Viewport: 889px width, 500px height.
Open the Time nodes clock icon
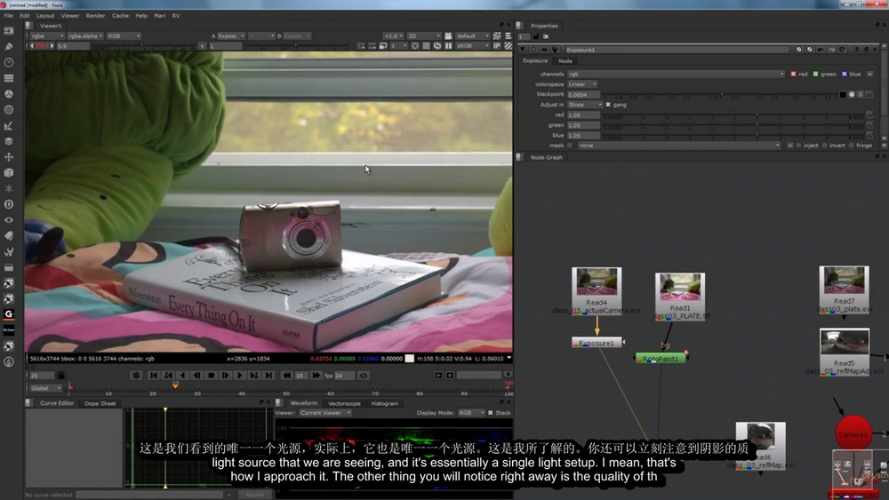(9, 62)
